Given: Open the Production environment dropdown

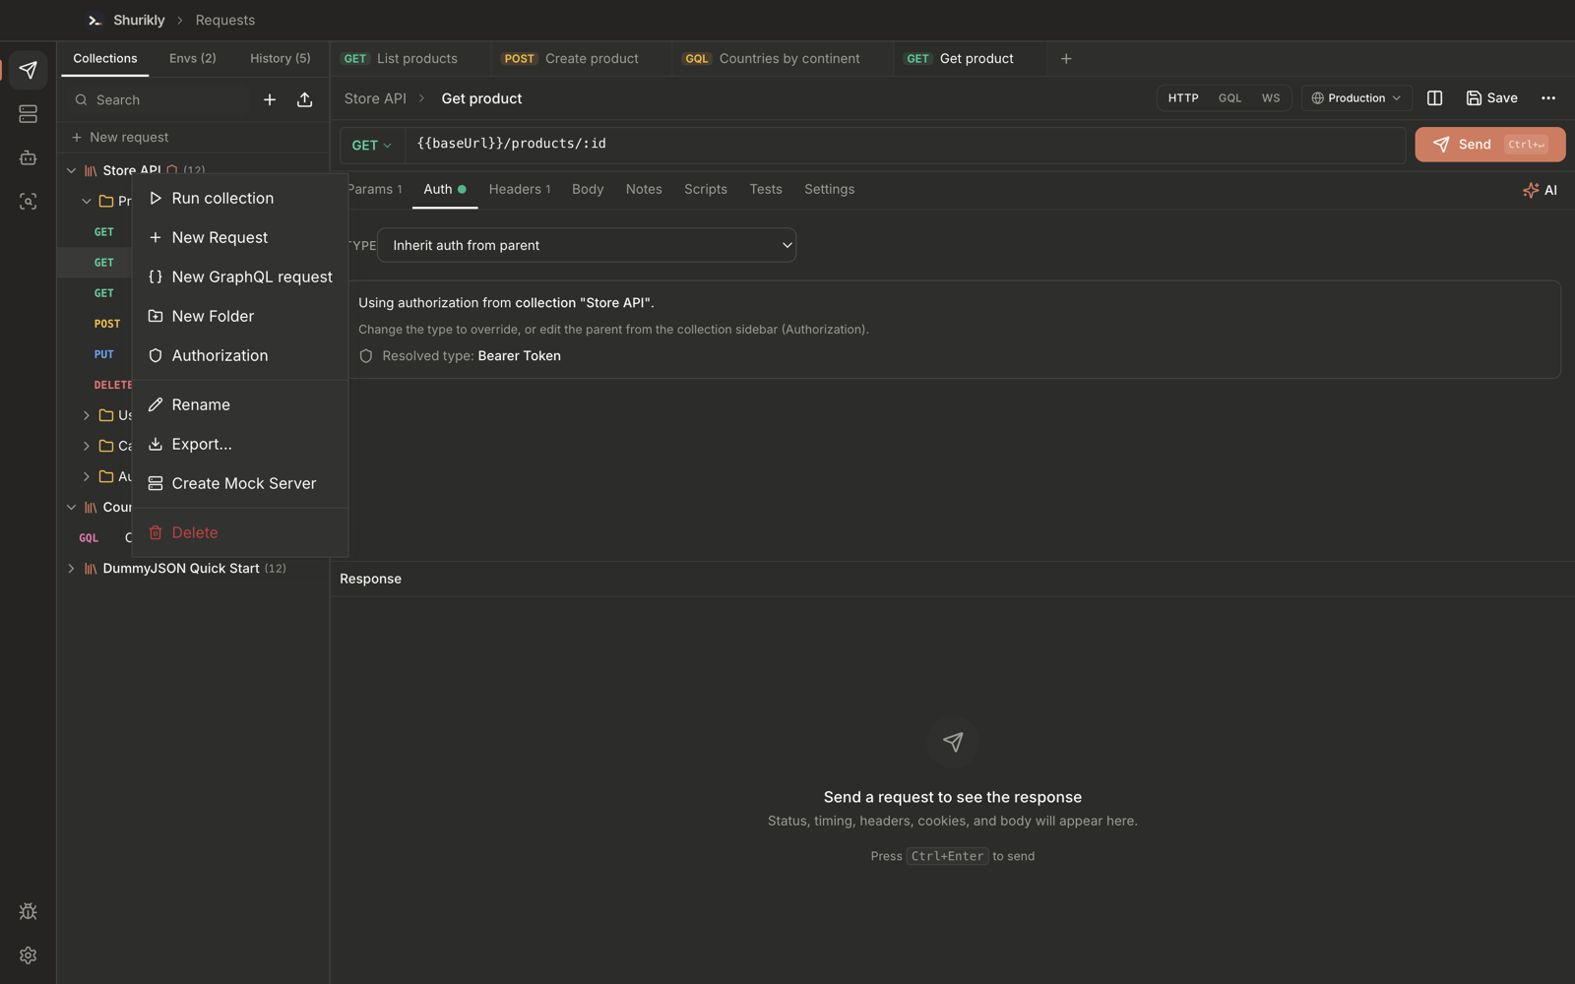Looking at the screenshot, I should click(1356, 98).
